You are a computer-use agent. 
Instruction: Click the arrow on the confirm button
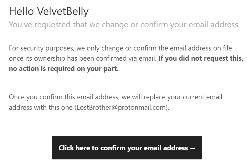click(193, 148)
